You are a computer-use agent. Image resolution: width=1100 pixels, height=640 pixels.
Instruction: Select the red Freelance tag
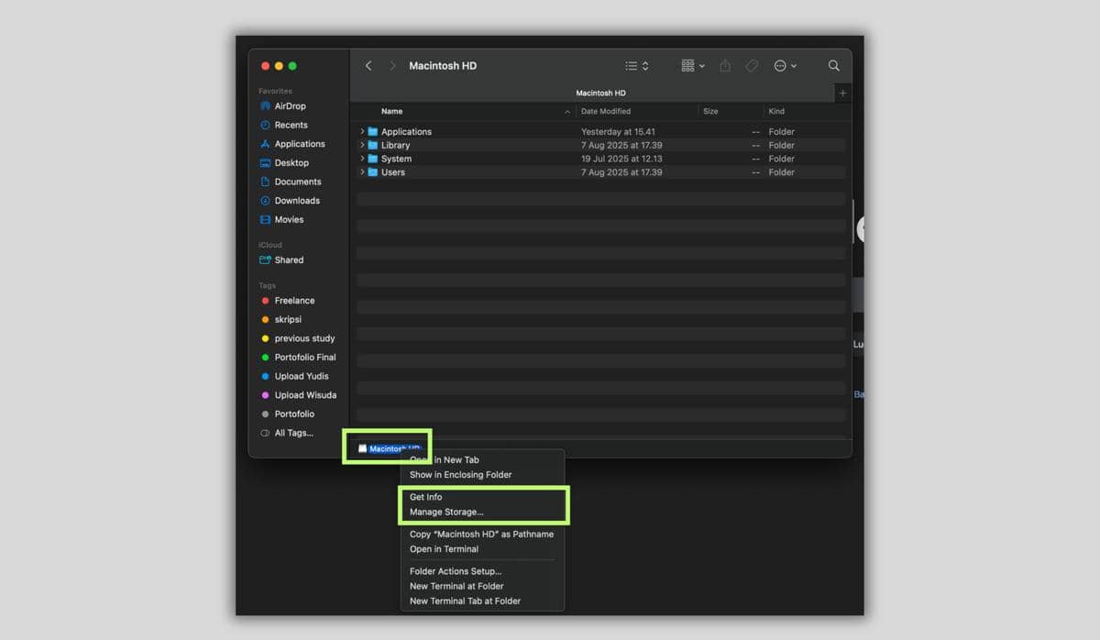(x=293, y=300)
